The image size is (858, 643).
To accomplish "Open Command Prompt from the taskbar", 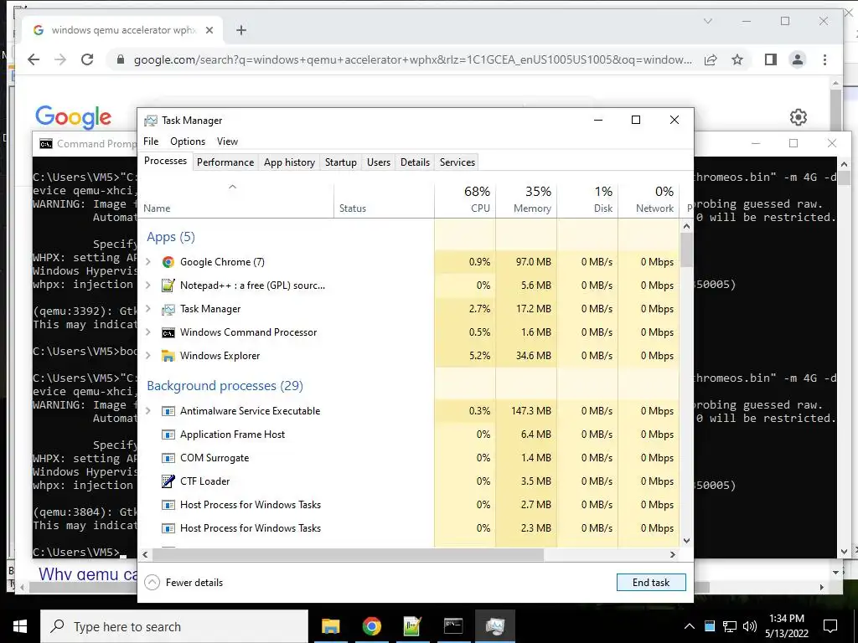I will 453,626.
